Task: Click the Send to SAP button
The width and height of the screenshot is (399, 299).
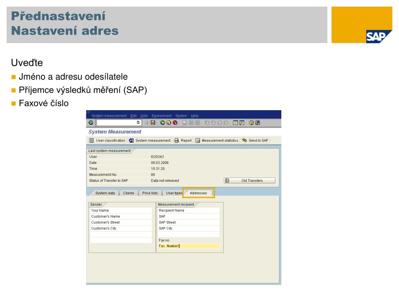Action: tap(256, 140)
